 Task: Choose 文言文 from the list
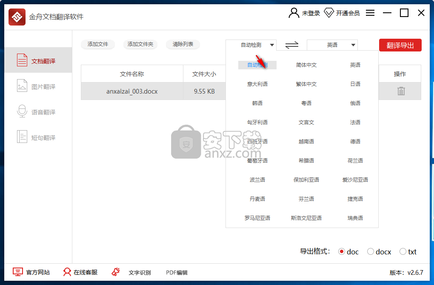[306, 123]
